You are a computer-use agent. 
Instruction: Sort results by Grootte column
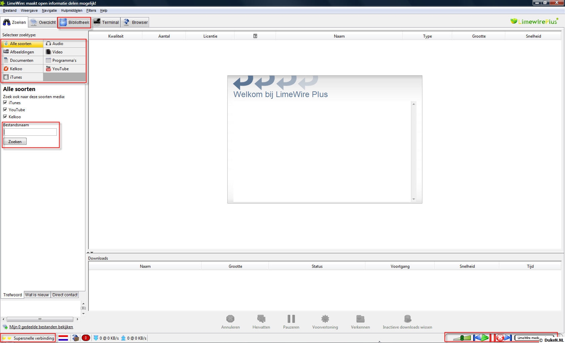[479, 36]
